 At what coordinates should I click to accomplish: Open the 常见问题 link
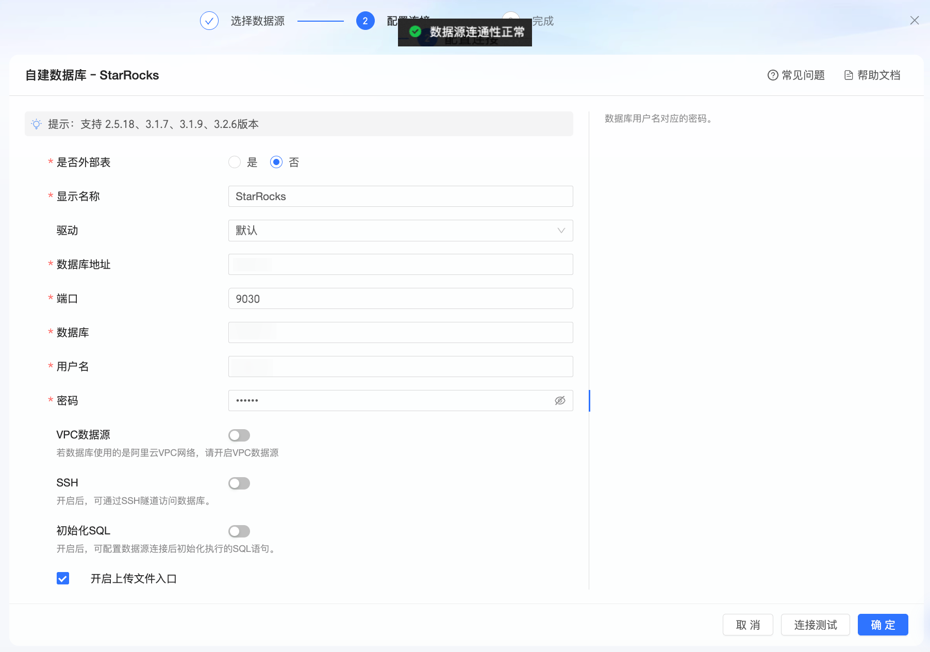point(796,75)
